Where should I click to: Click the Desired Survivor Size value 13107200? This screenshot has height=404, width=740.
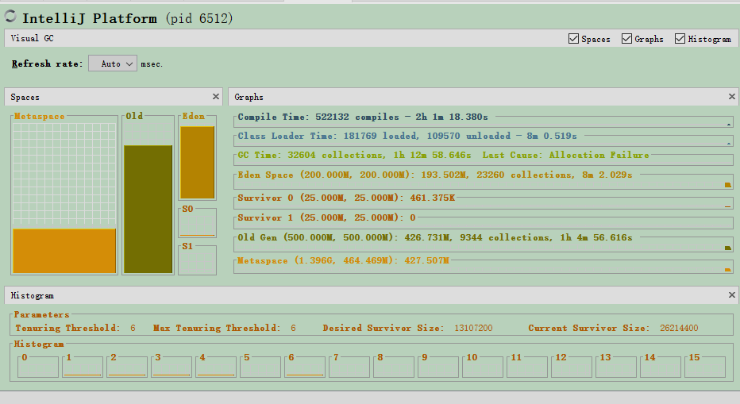click(x=473, y=328)
